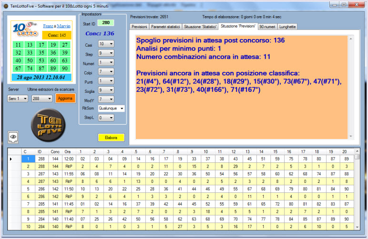This screenshot has height=239, width=368.
Task: Open the Serv 1 server dropdown
Action: point(18,99)
